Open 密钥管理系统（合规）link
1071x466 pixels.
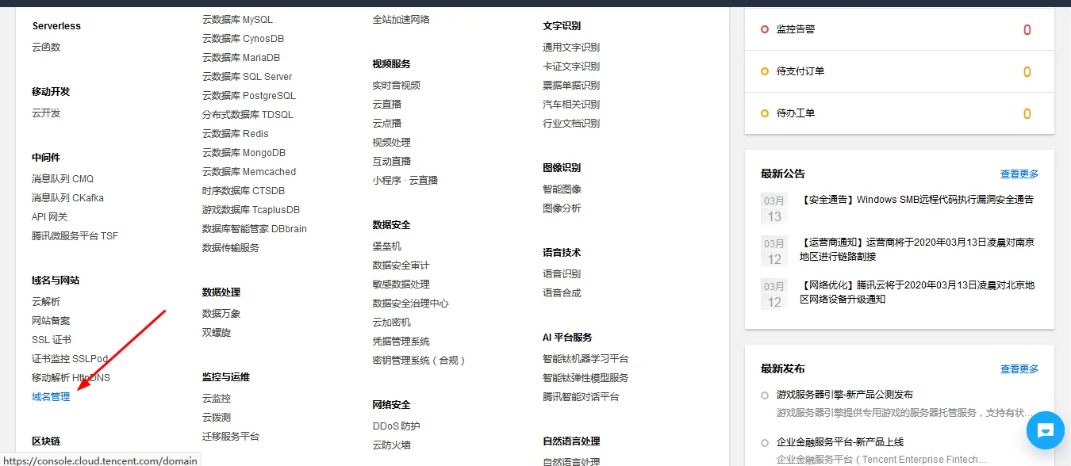pos(420,361)
